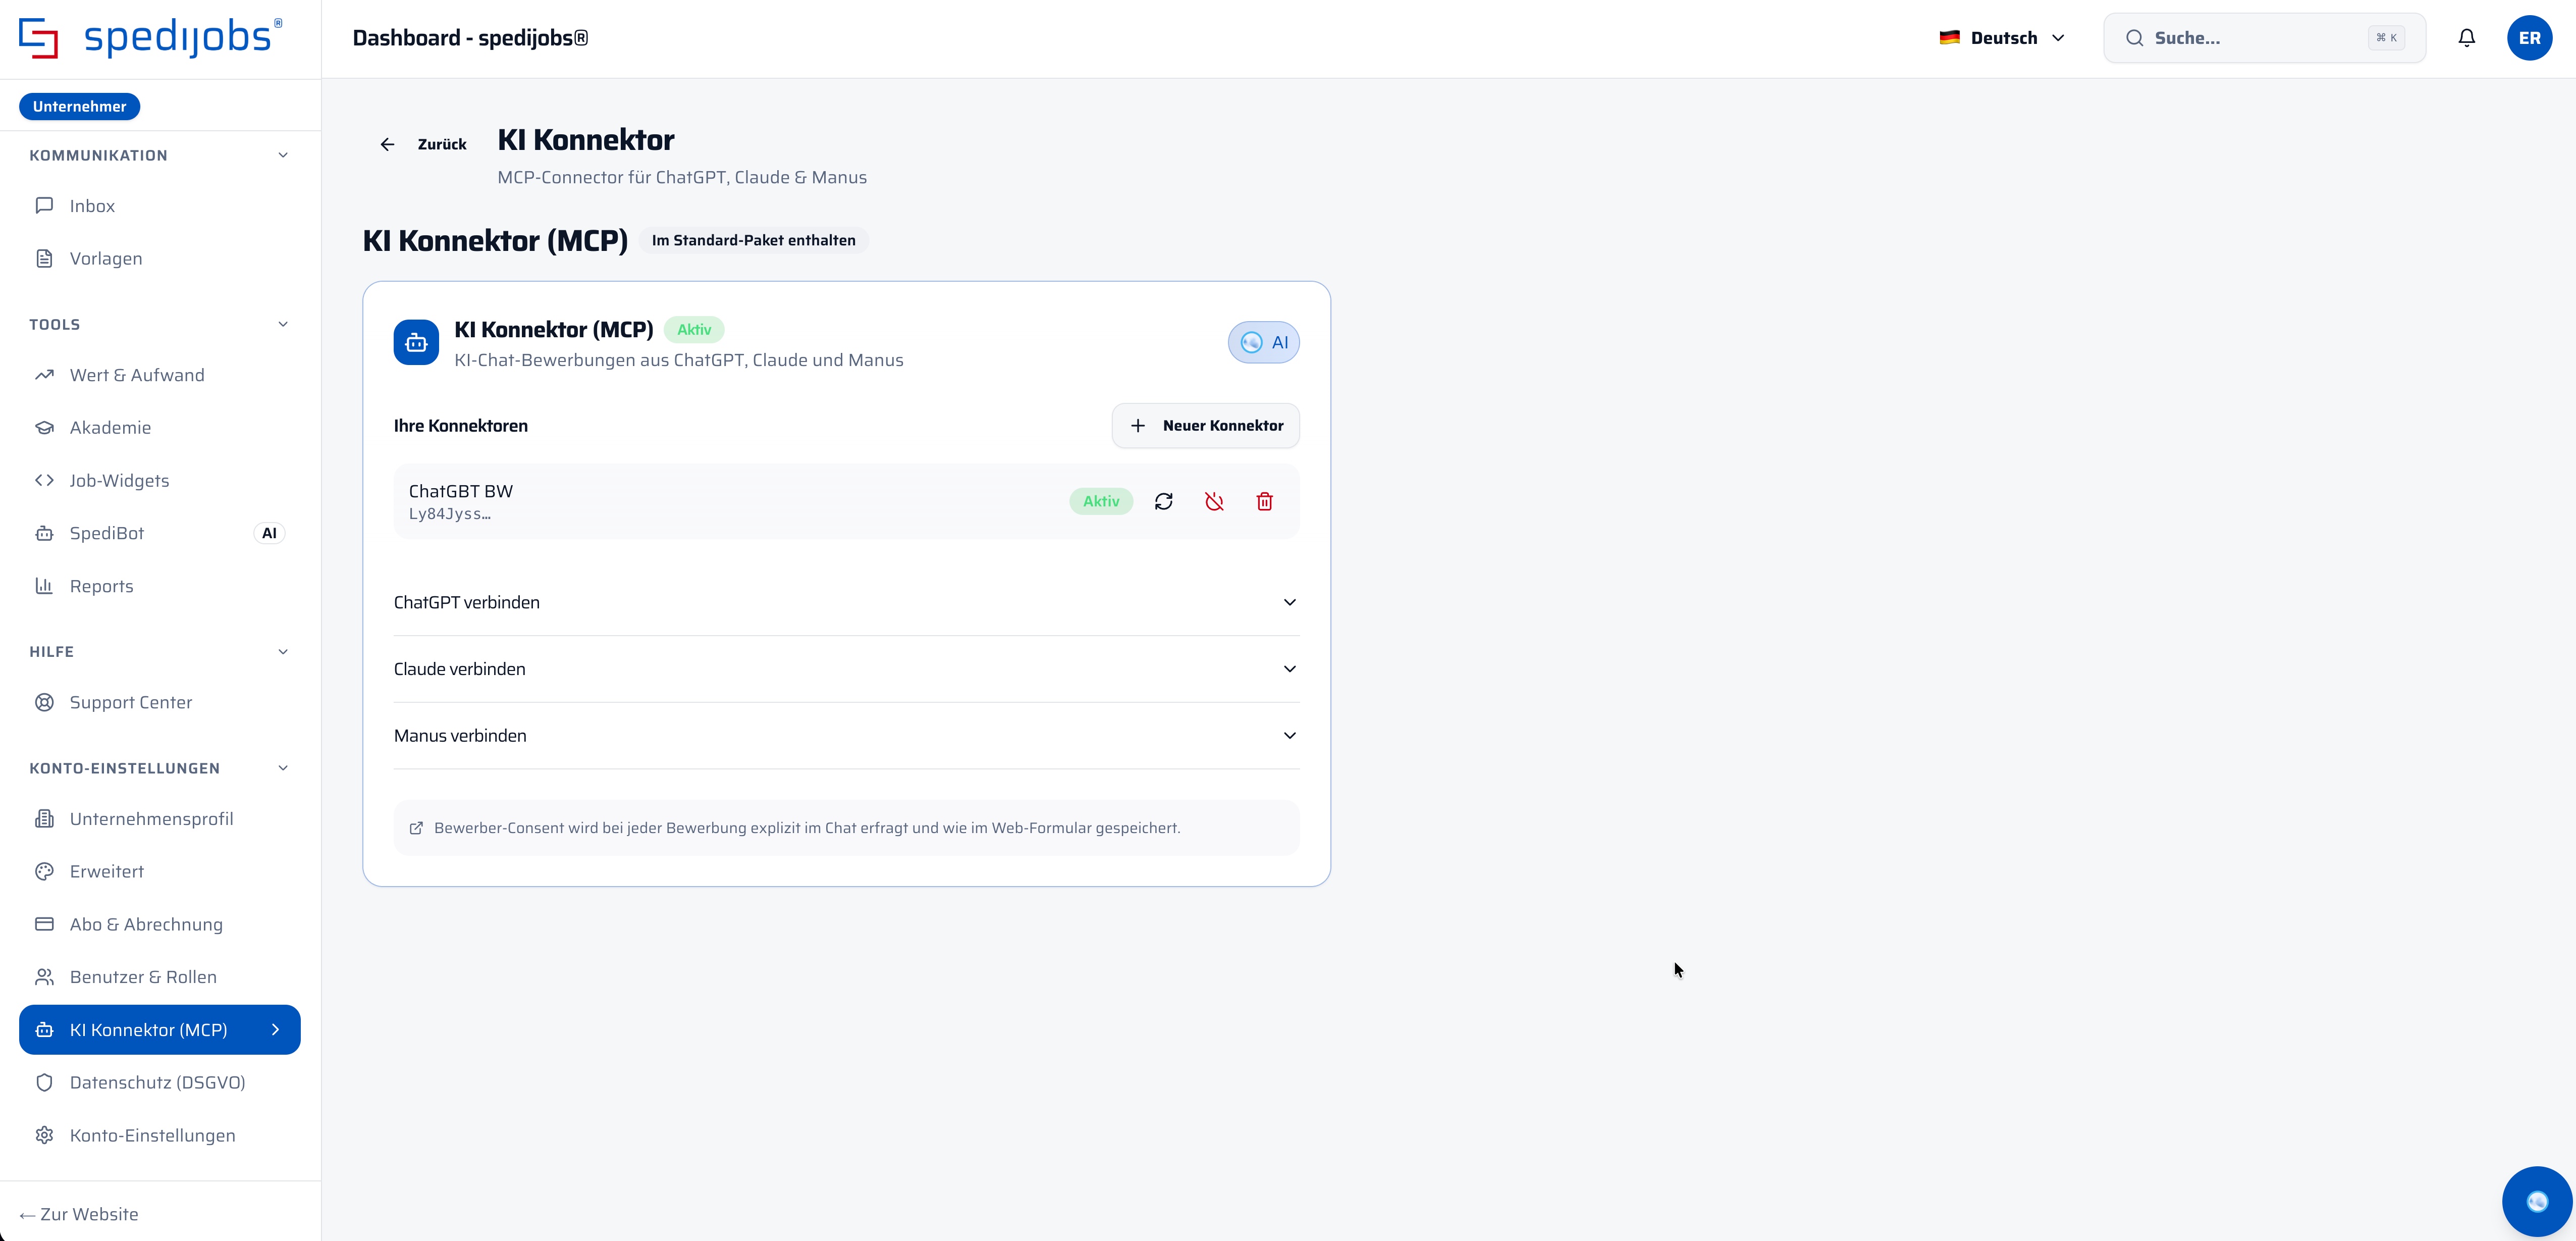This screenshot has height=1241, width=2576.
Task: Click the notification bell icon
Action: pyautogui.click(x=2467, y=38)
